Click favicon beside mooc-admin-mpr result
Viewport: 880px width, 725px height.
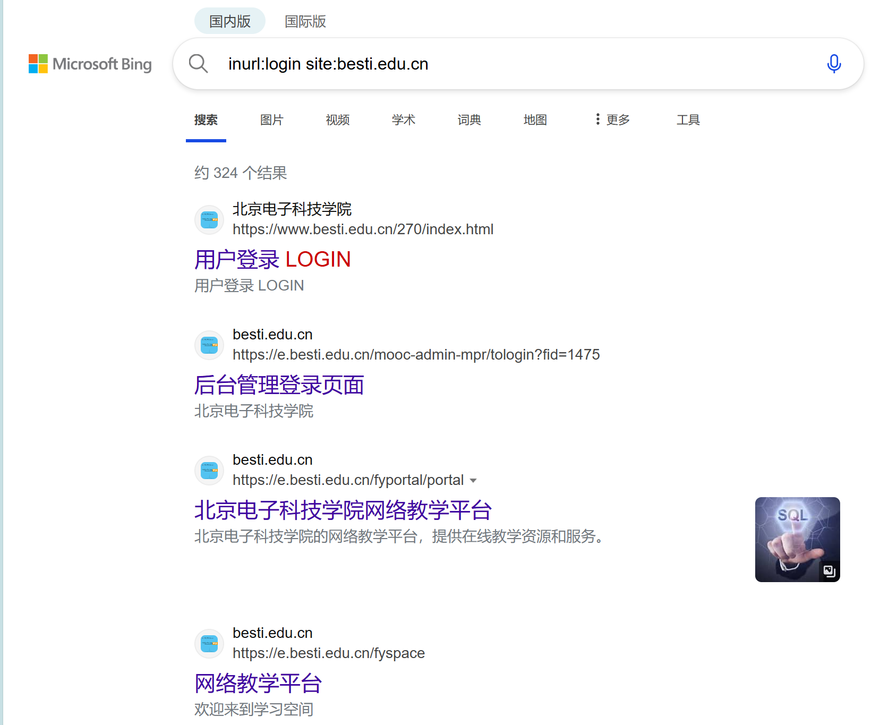209,345
